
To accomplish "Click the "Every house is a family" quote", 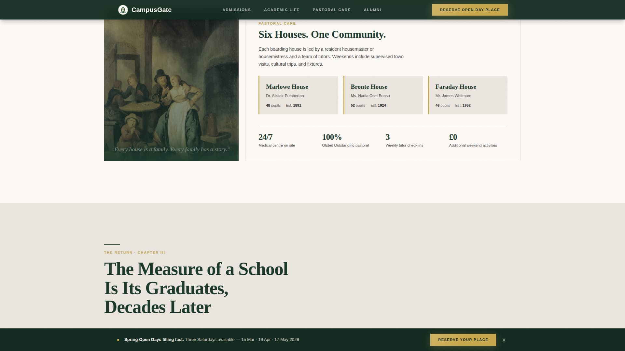I will tap(171, 149).
